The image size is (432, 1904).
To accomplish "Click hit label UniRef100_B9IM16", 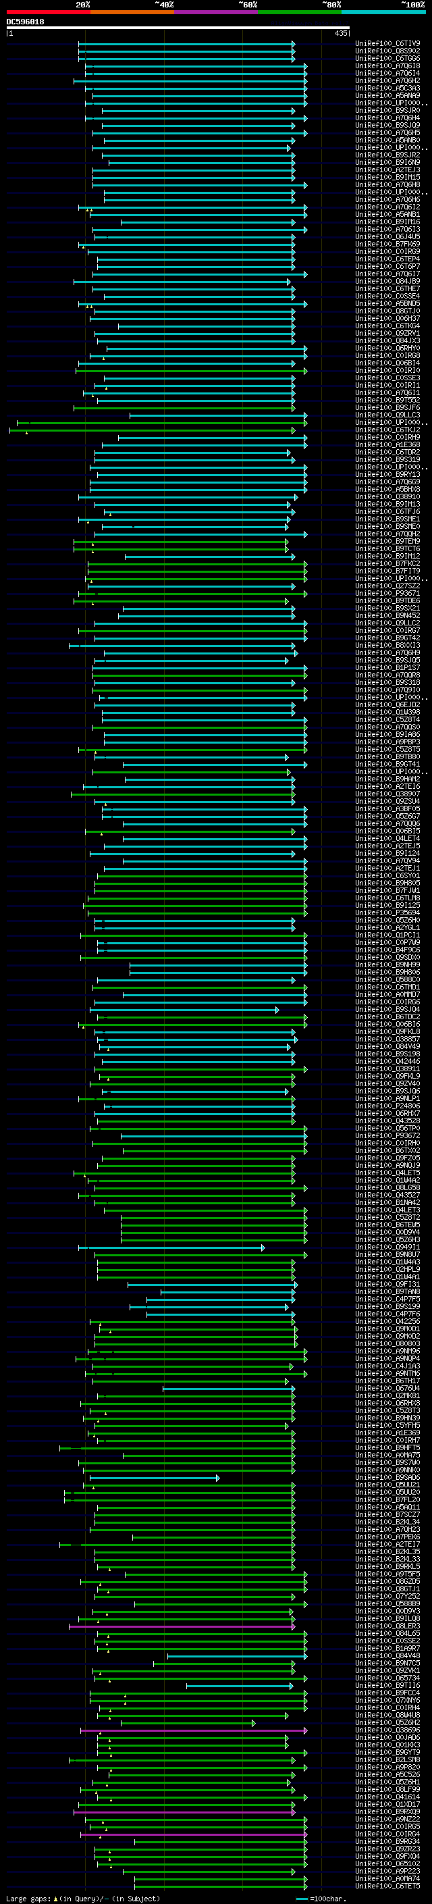I will click(x=387, y=222).
